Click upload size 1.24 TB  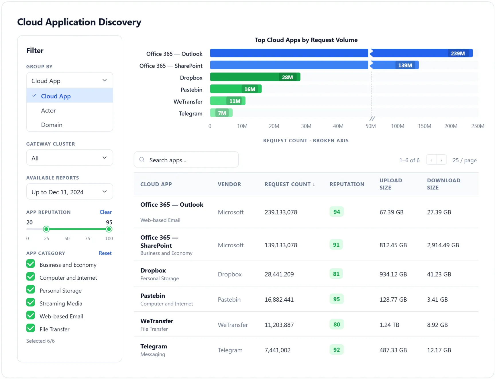click(x=389, y=325)
